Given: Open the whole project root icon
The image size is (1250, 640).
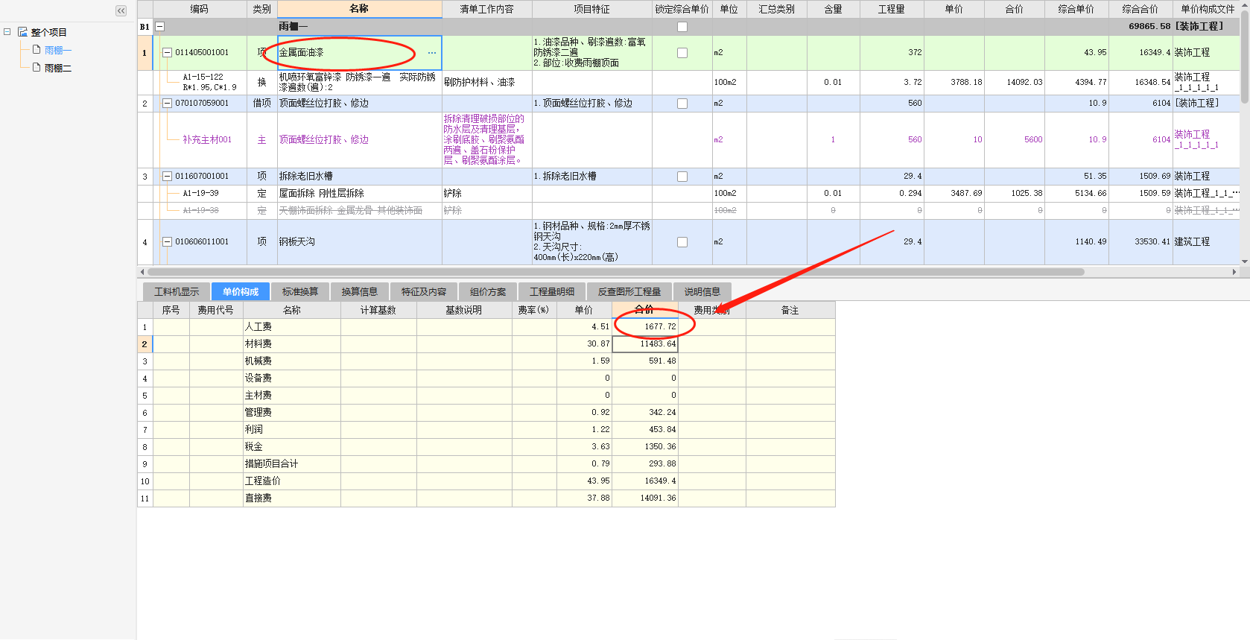Looking at the screenshot, I should 22,32.
